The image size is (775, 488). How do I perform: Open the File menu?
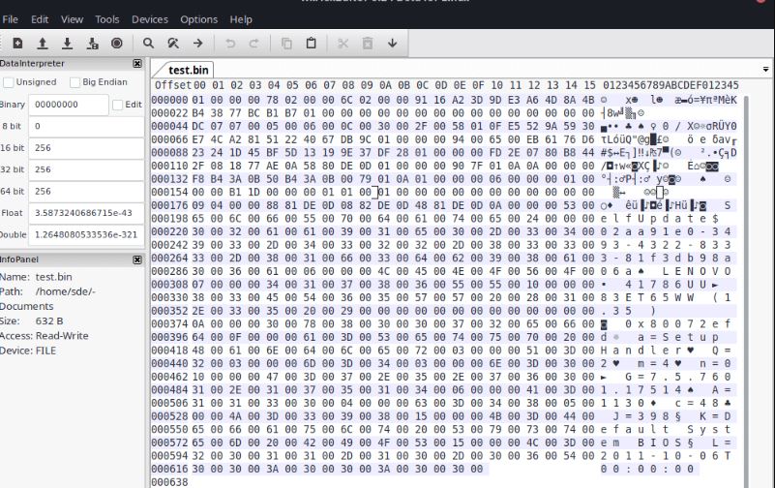(10, 19)
